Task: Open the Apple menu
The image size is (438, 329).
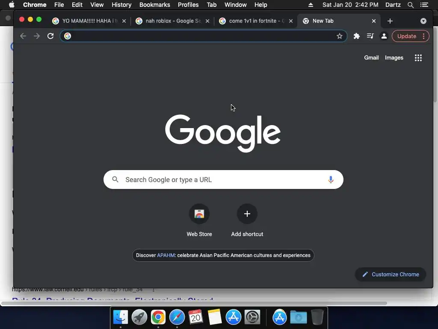Action: [x=12, y=5]
